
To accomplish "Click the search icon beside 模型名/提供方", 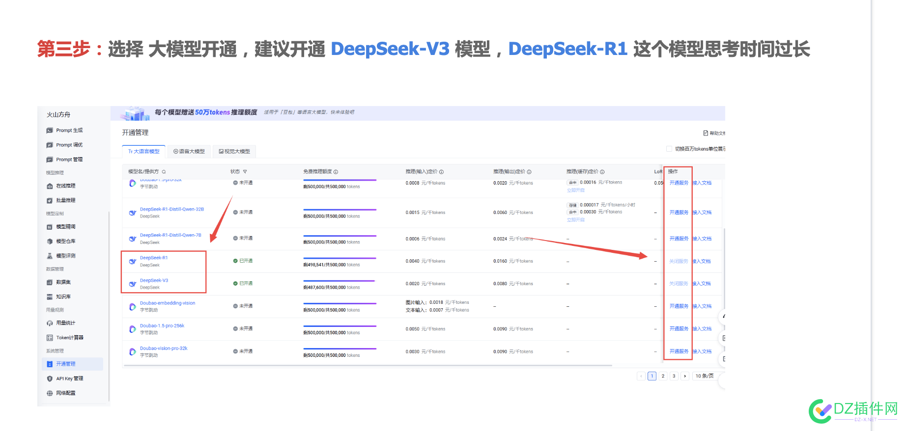I will pyautogui.click(x=164, y=172).
